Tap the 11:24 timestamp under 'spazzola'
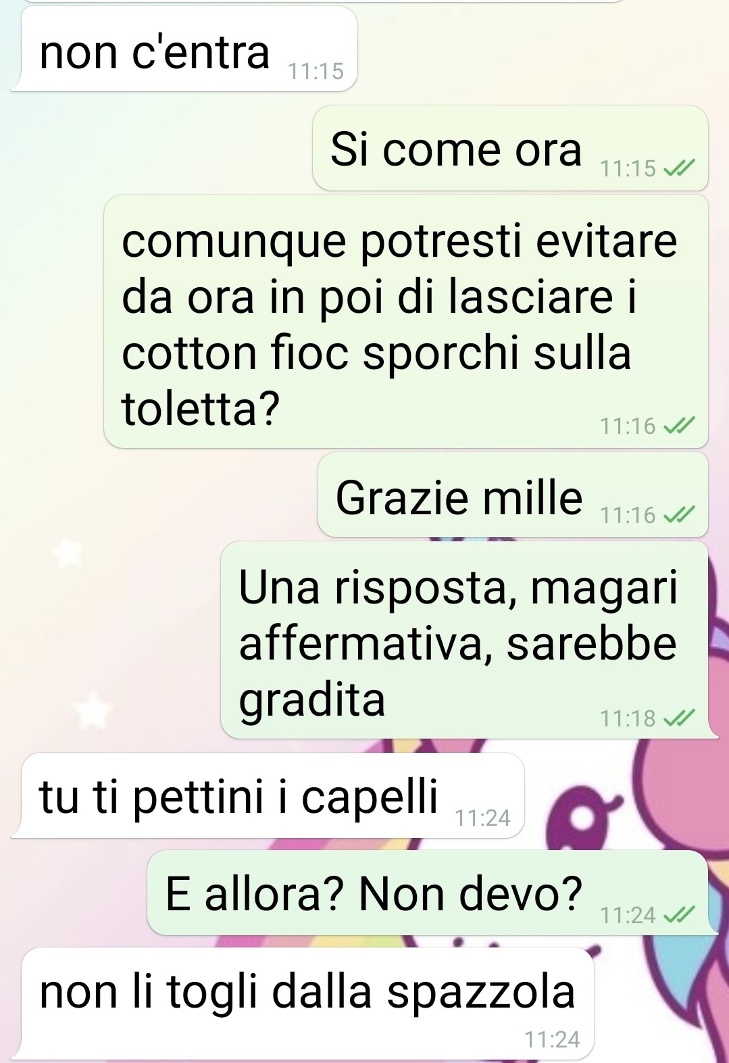 [553, 1039]
